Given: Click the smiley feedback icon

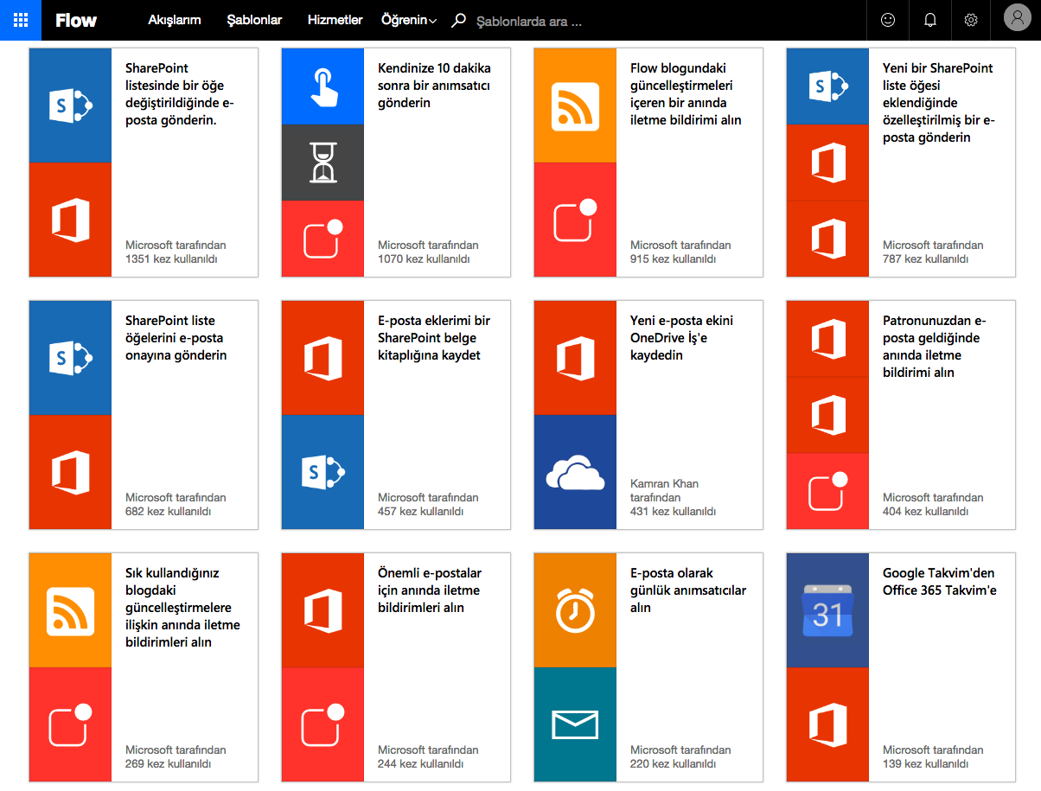Looking at the screenshot, I should [888, 20].
